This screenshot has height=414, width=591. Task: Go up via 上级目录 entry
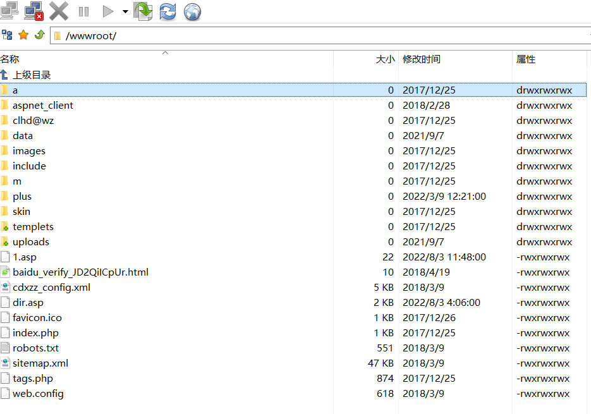tap(32, 75)
